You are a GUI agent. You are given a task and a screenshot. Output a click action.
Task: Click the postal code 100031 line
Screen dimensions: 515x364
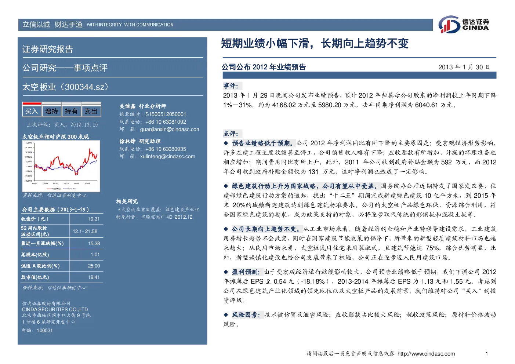37,330
